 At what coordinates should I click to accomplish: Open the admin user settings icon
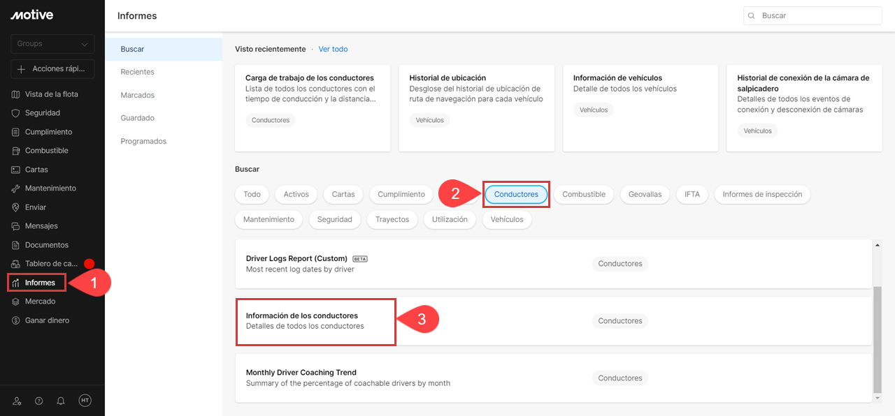pyautogui.click(x=17, y=401)
